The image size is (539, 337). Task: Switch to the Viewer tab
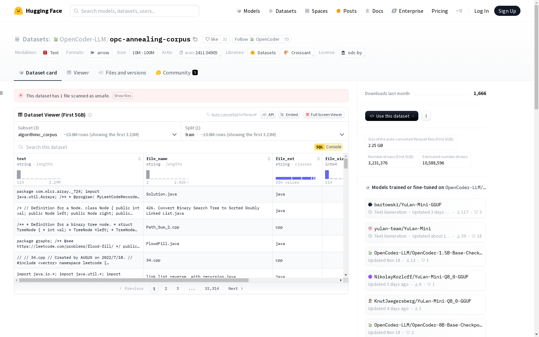78,73
